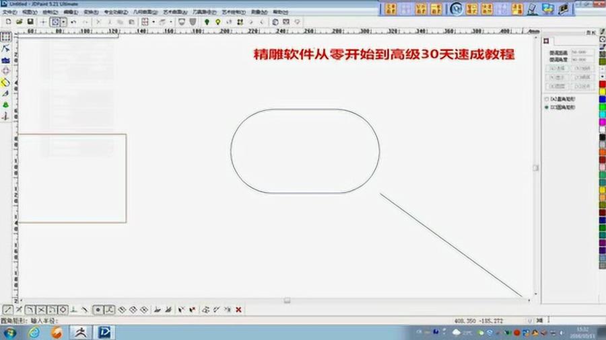Toggle the center-point snap button in bottom toolbar
This screenshot has height=340, width=606.
point(98,310)
